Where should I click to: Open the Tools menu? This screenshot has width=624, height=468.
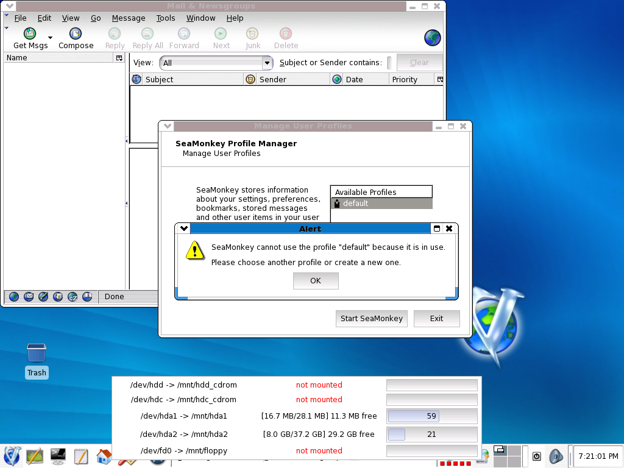click(166, 18)
